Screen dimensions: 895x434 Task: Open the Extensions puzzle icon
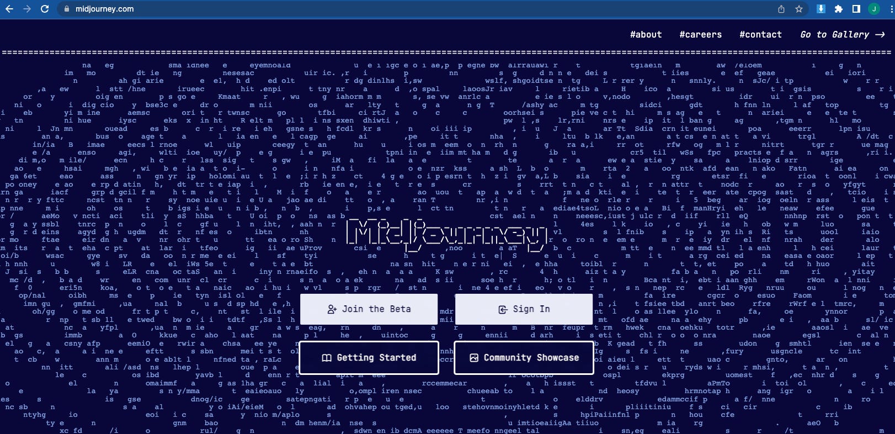839,9
